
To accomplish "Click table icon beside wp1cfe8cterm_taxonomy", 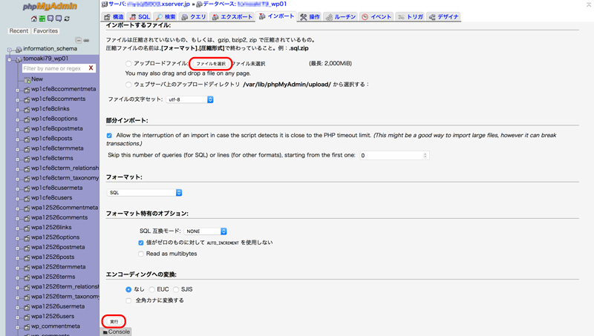I will (27, 178).
